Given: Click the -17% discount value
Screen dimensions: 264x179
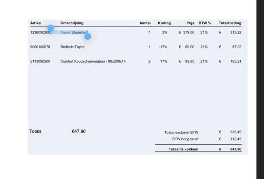Looking at the screenshot, I should (163, 47).
